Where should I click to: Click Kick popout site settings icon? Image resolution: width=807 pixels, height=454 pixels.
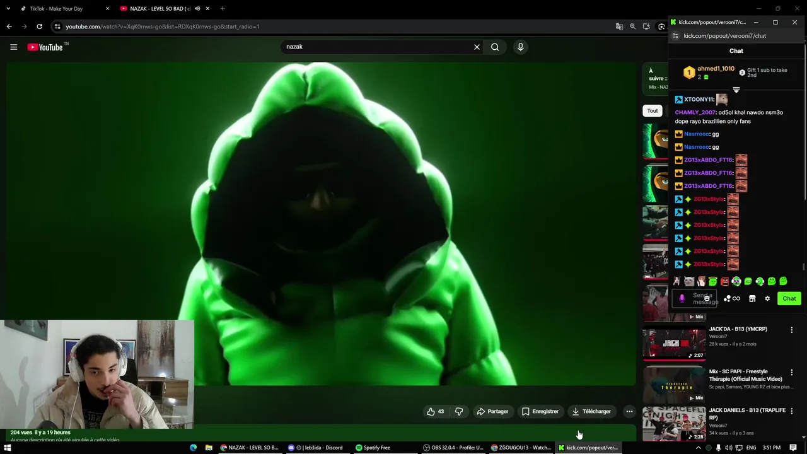675,36
